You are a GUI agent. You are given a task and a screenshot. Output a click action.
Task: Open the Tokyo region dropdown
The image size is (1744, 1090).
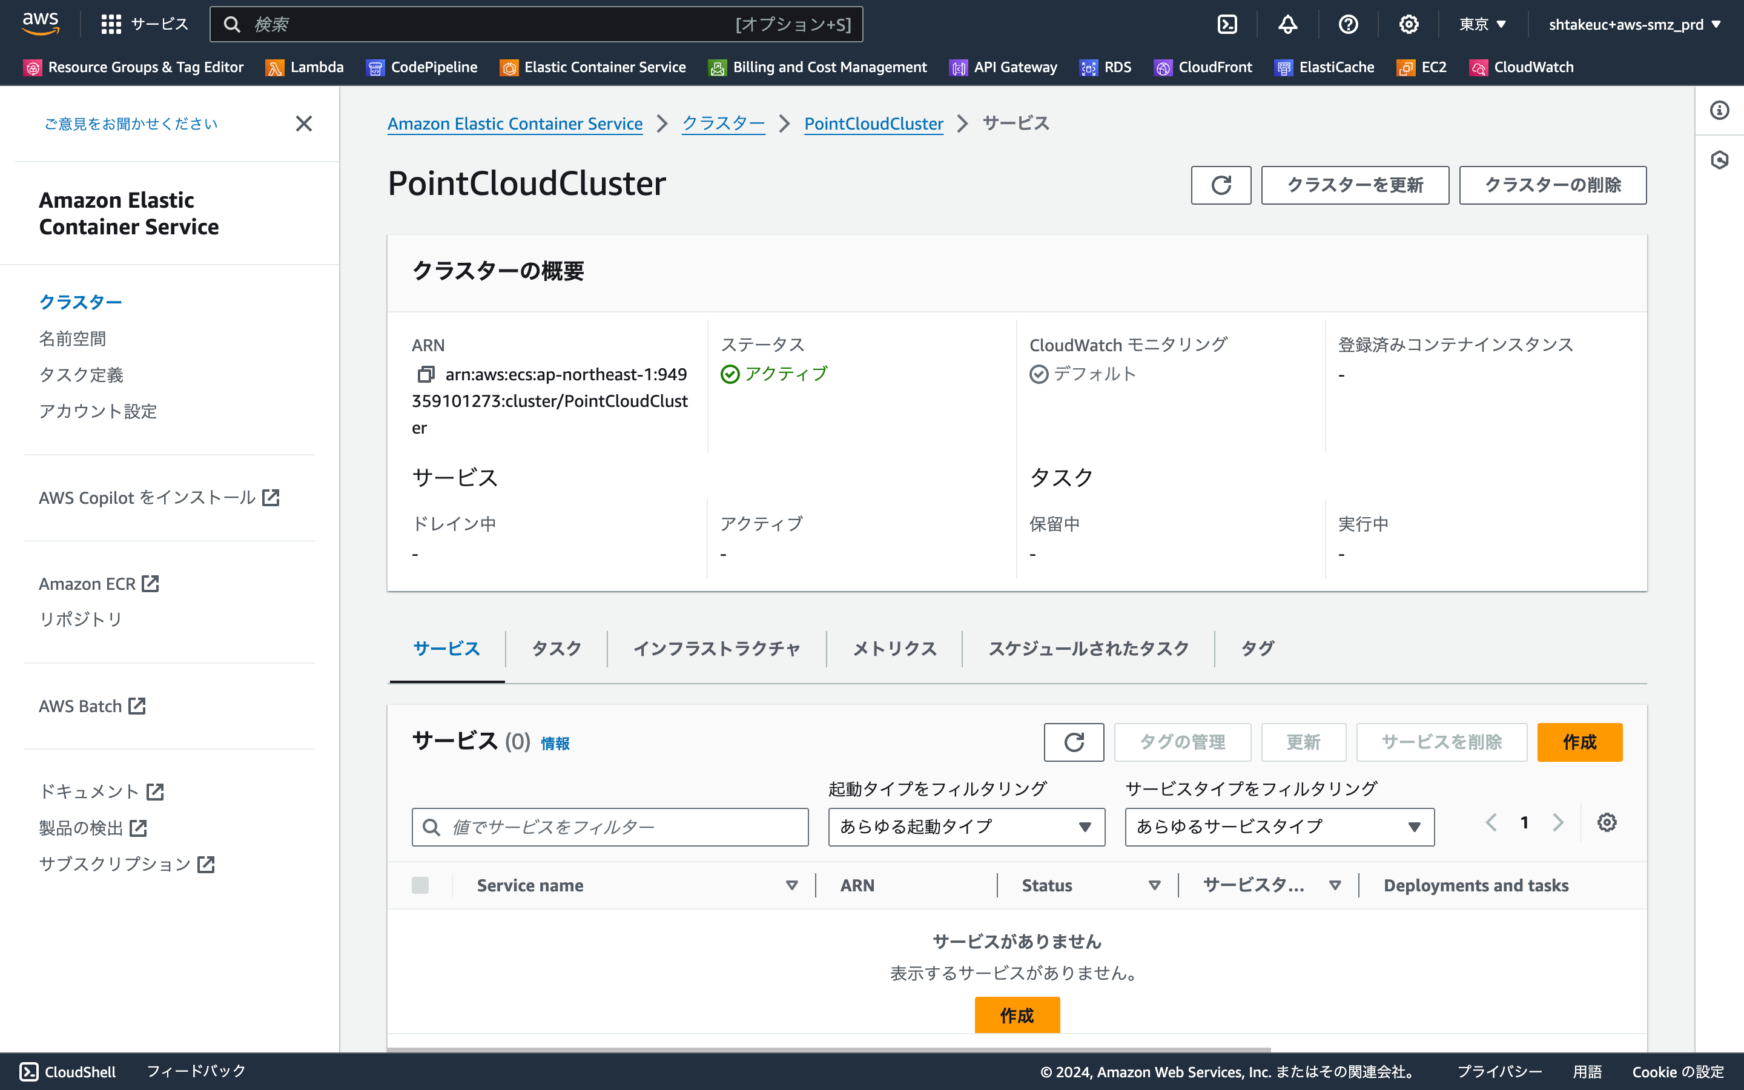pyautogui.click(x=1482, y=24)
